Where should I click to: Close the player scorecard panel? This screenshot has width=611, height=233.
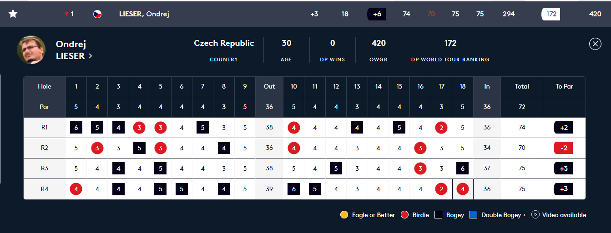[x=595, y=44]
